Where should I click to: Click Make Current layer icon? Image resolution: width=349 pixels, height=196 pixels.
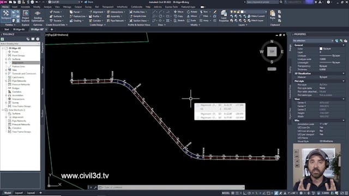256,16
